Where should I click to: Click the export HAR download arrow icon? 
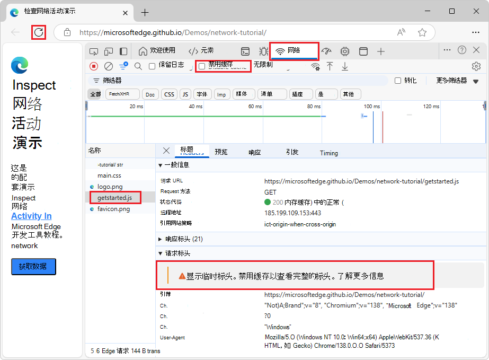345,66
